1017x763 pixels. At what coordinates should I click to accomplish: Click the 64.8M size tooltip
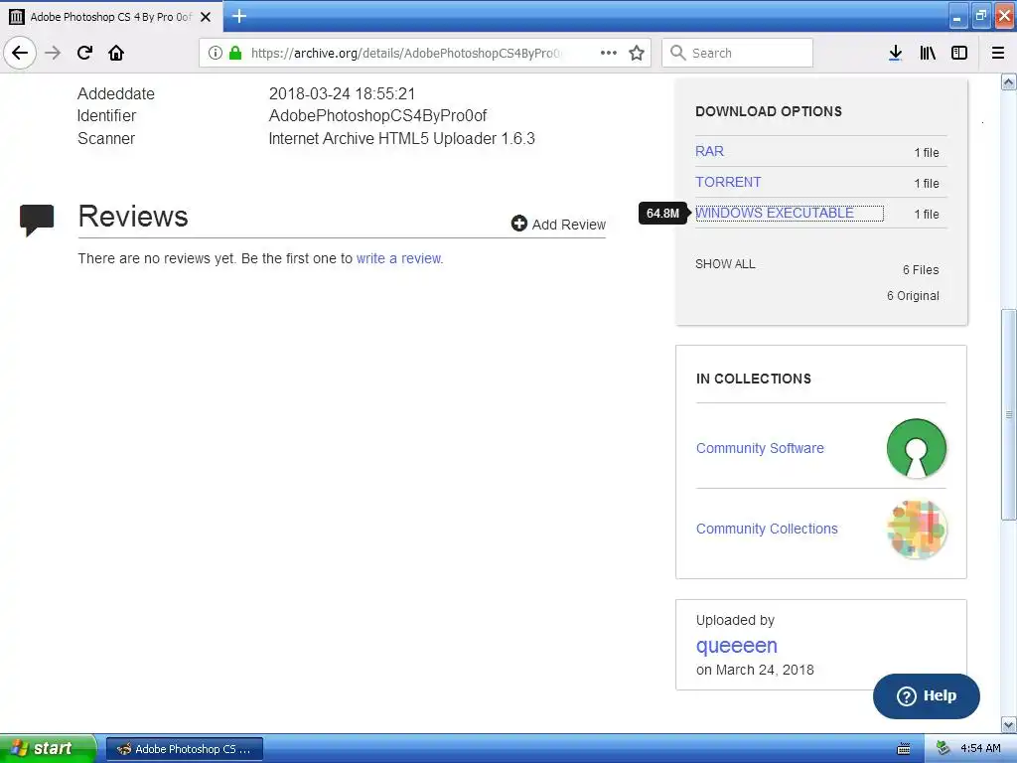pos(662,214)
